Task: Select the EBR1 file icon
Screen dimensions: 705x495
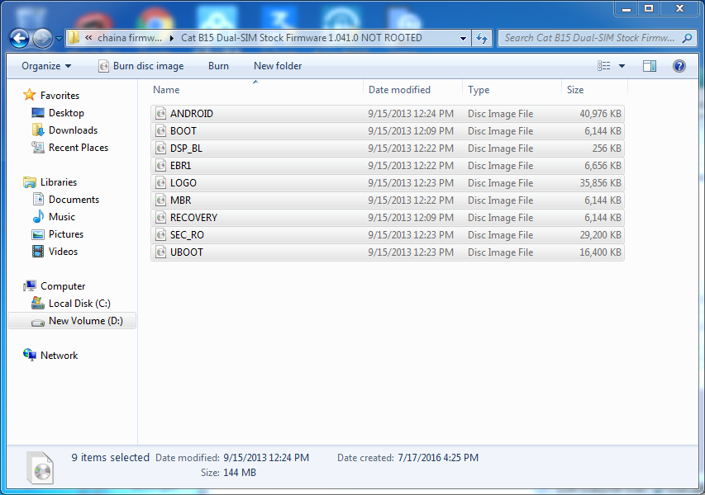Action: click(160, 166)
